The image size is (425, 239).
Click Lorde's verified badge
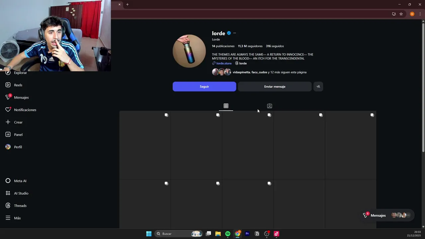point(229,33)
